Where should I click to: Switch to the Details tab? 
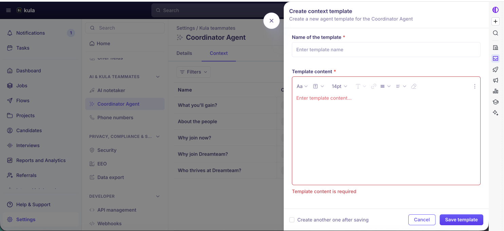[x=184, y=53]
